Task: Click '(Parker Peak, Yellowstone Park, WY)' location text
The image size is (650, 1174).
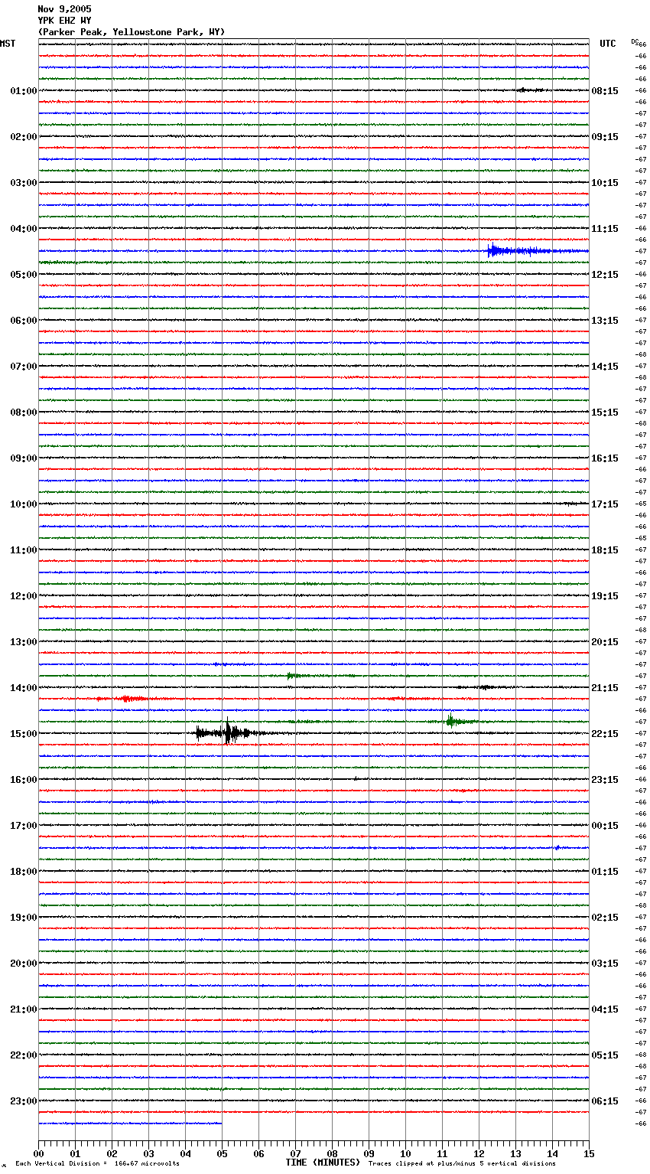Action: 132,32
